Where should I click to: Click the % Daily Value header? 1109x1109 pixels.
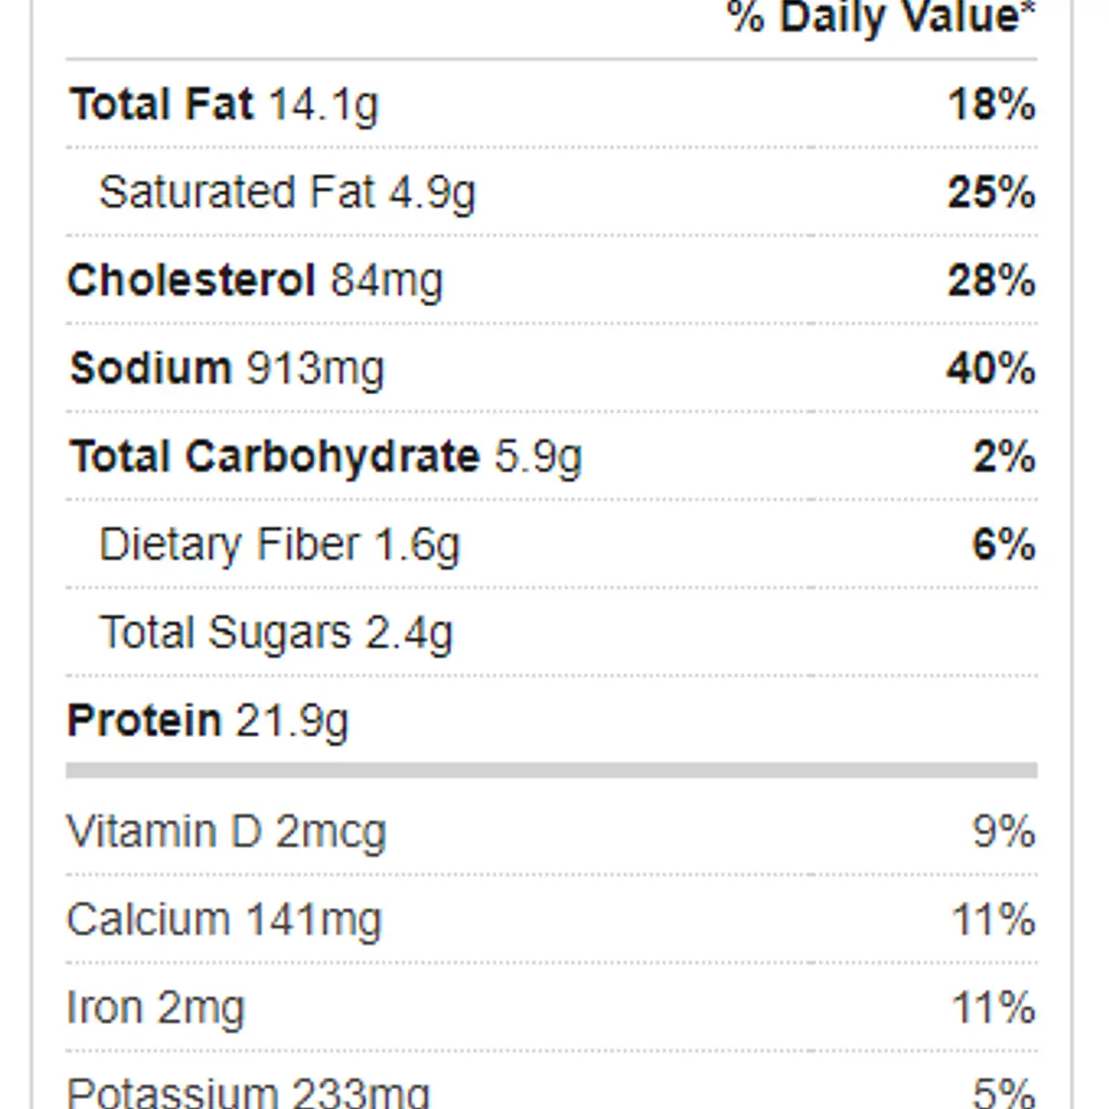(x=881, y=17)
